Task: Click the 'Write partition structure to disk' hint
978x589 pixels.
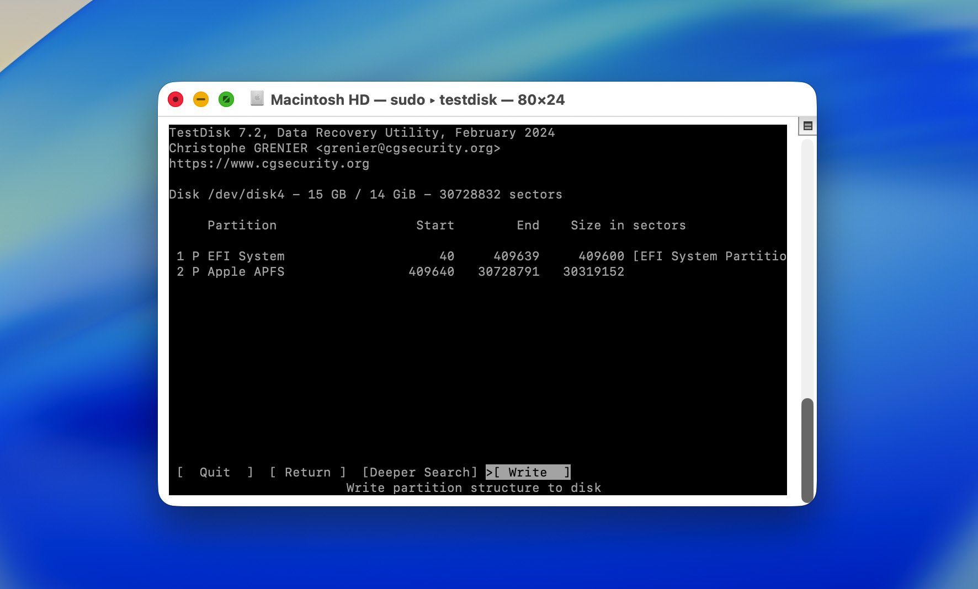Action: (x=474, y=488)
